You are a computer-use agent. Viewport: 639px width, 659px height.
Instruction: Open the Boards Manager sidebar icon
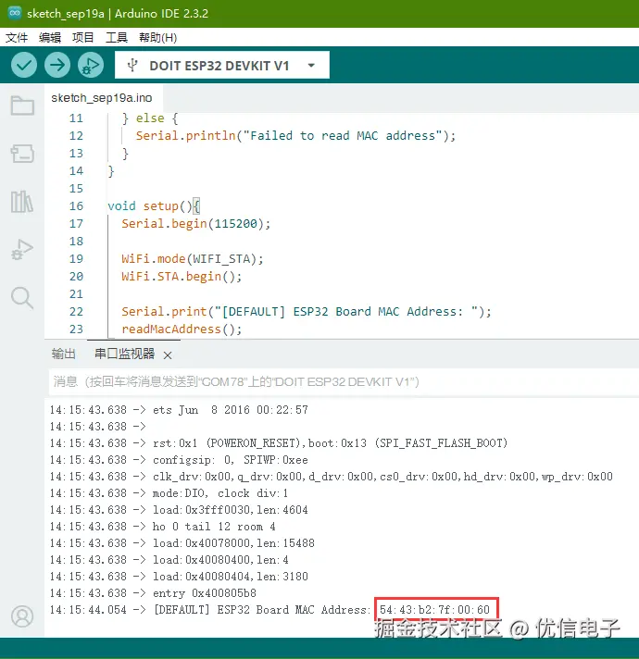coord(22,154)
